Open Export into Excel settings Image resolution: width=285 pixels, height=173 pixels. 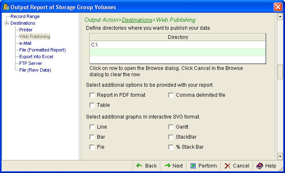[36, 57]
